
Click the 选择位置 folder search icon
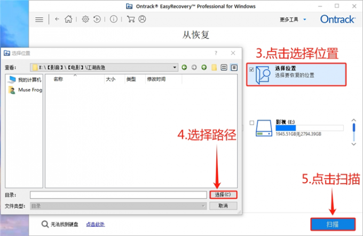click(x=263, y=75)
